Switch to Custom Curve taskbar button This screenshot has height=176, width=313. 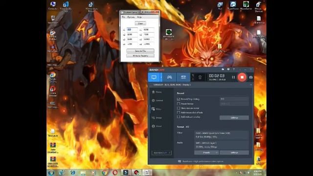point(147,173)
